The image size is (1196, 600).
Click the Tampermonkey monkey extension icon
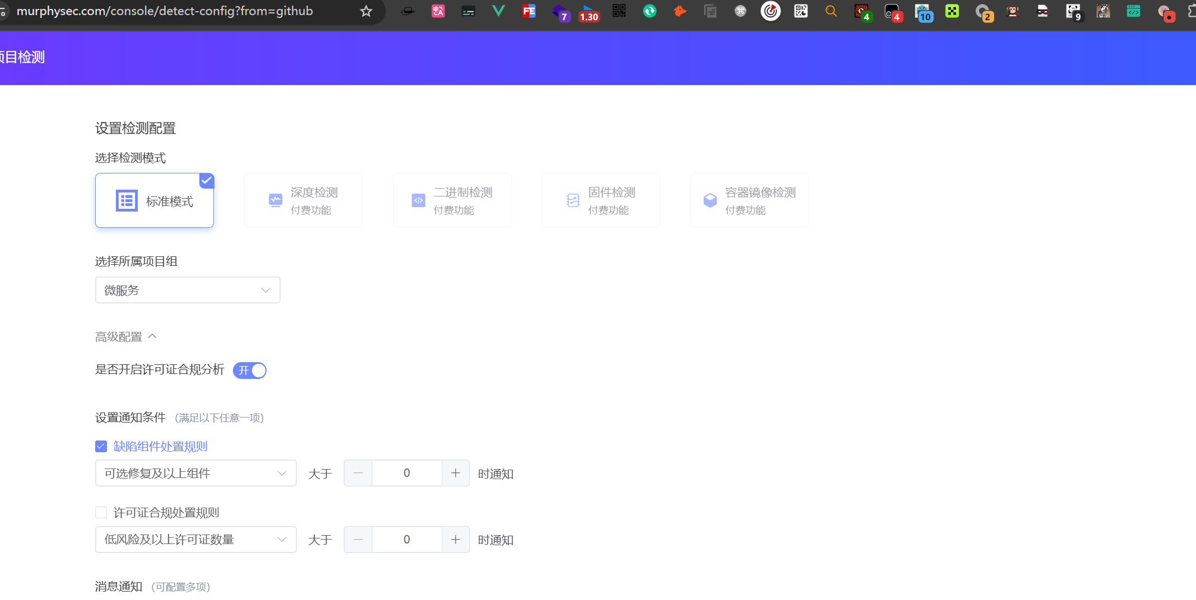(1012, 11)
